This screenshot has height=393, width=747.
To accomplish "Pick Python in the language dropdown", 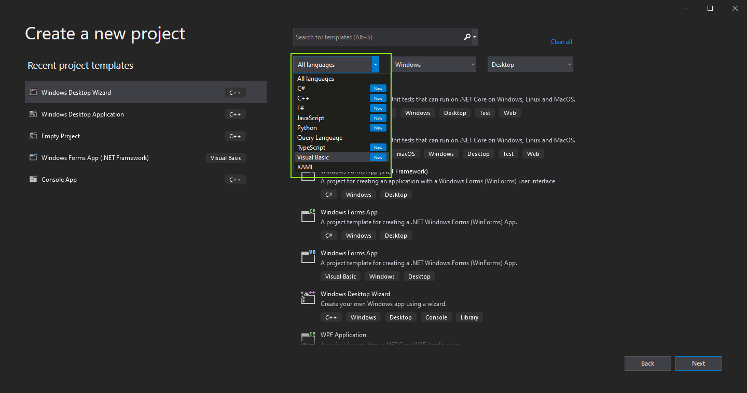I will point(341,128).
